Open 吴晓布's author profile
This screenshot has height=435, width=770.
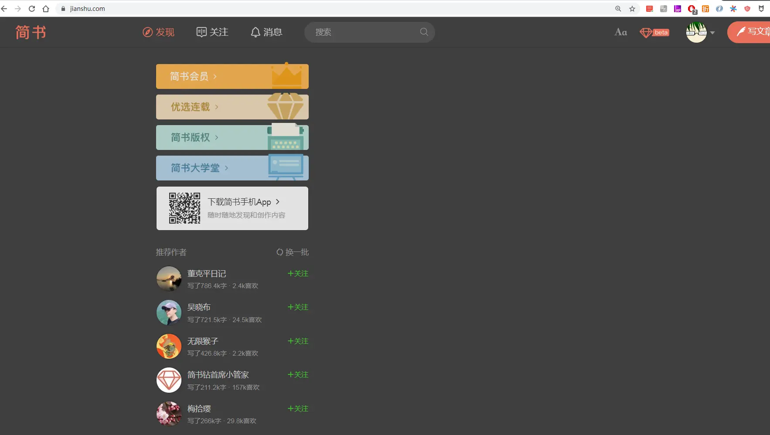199,307
